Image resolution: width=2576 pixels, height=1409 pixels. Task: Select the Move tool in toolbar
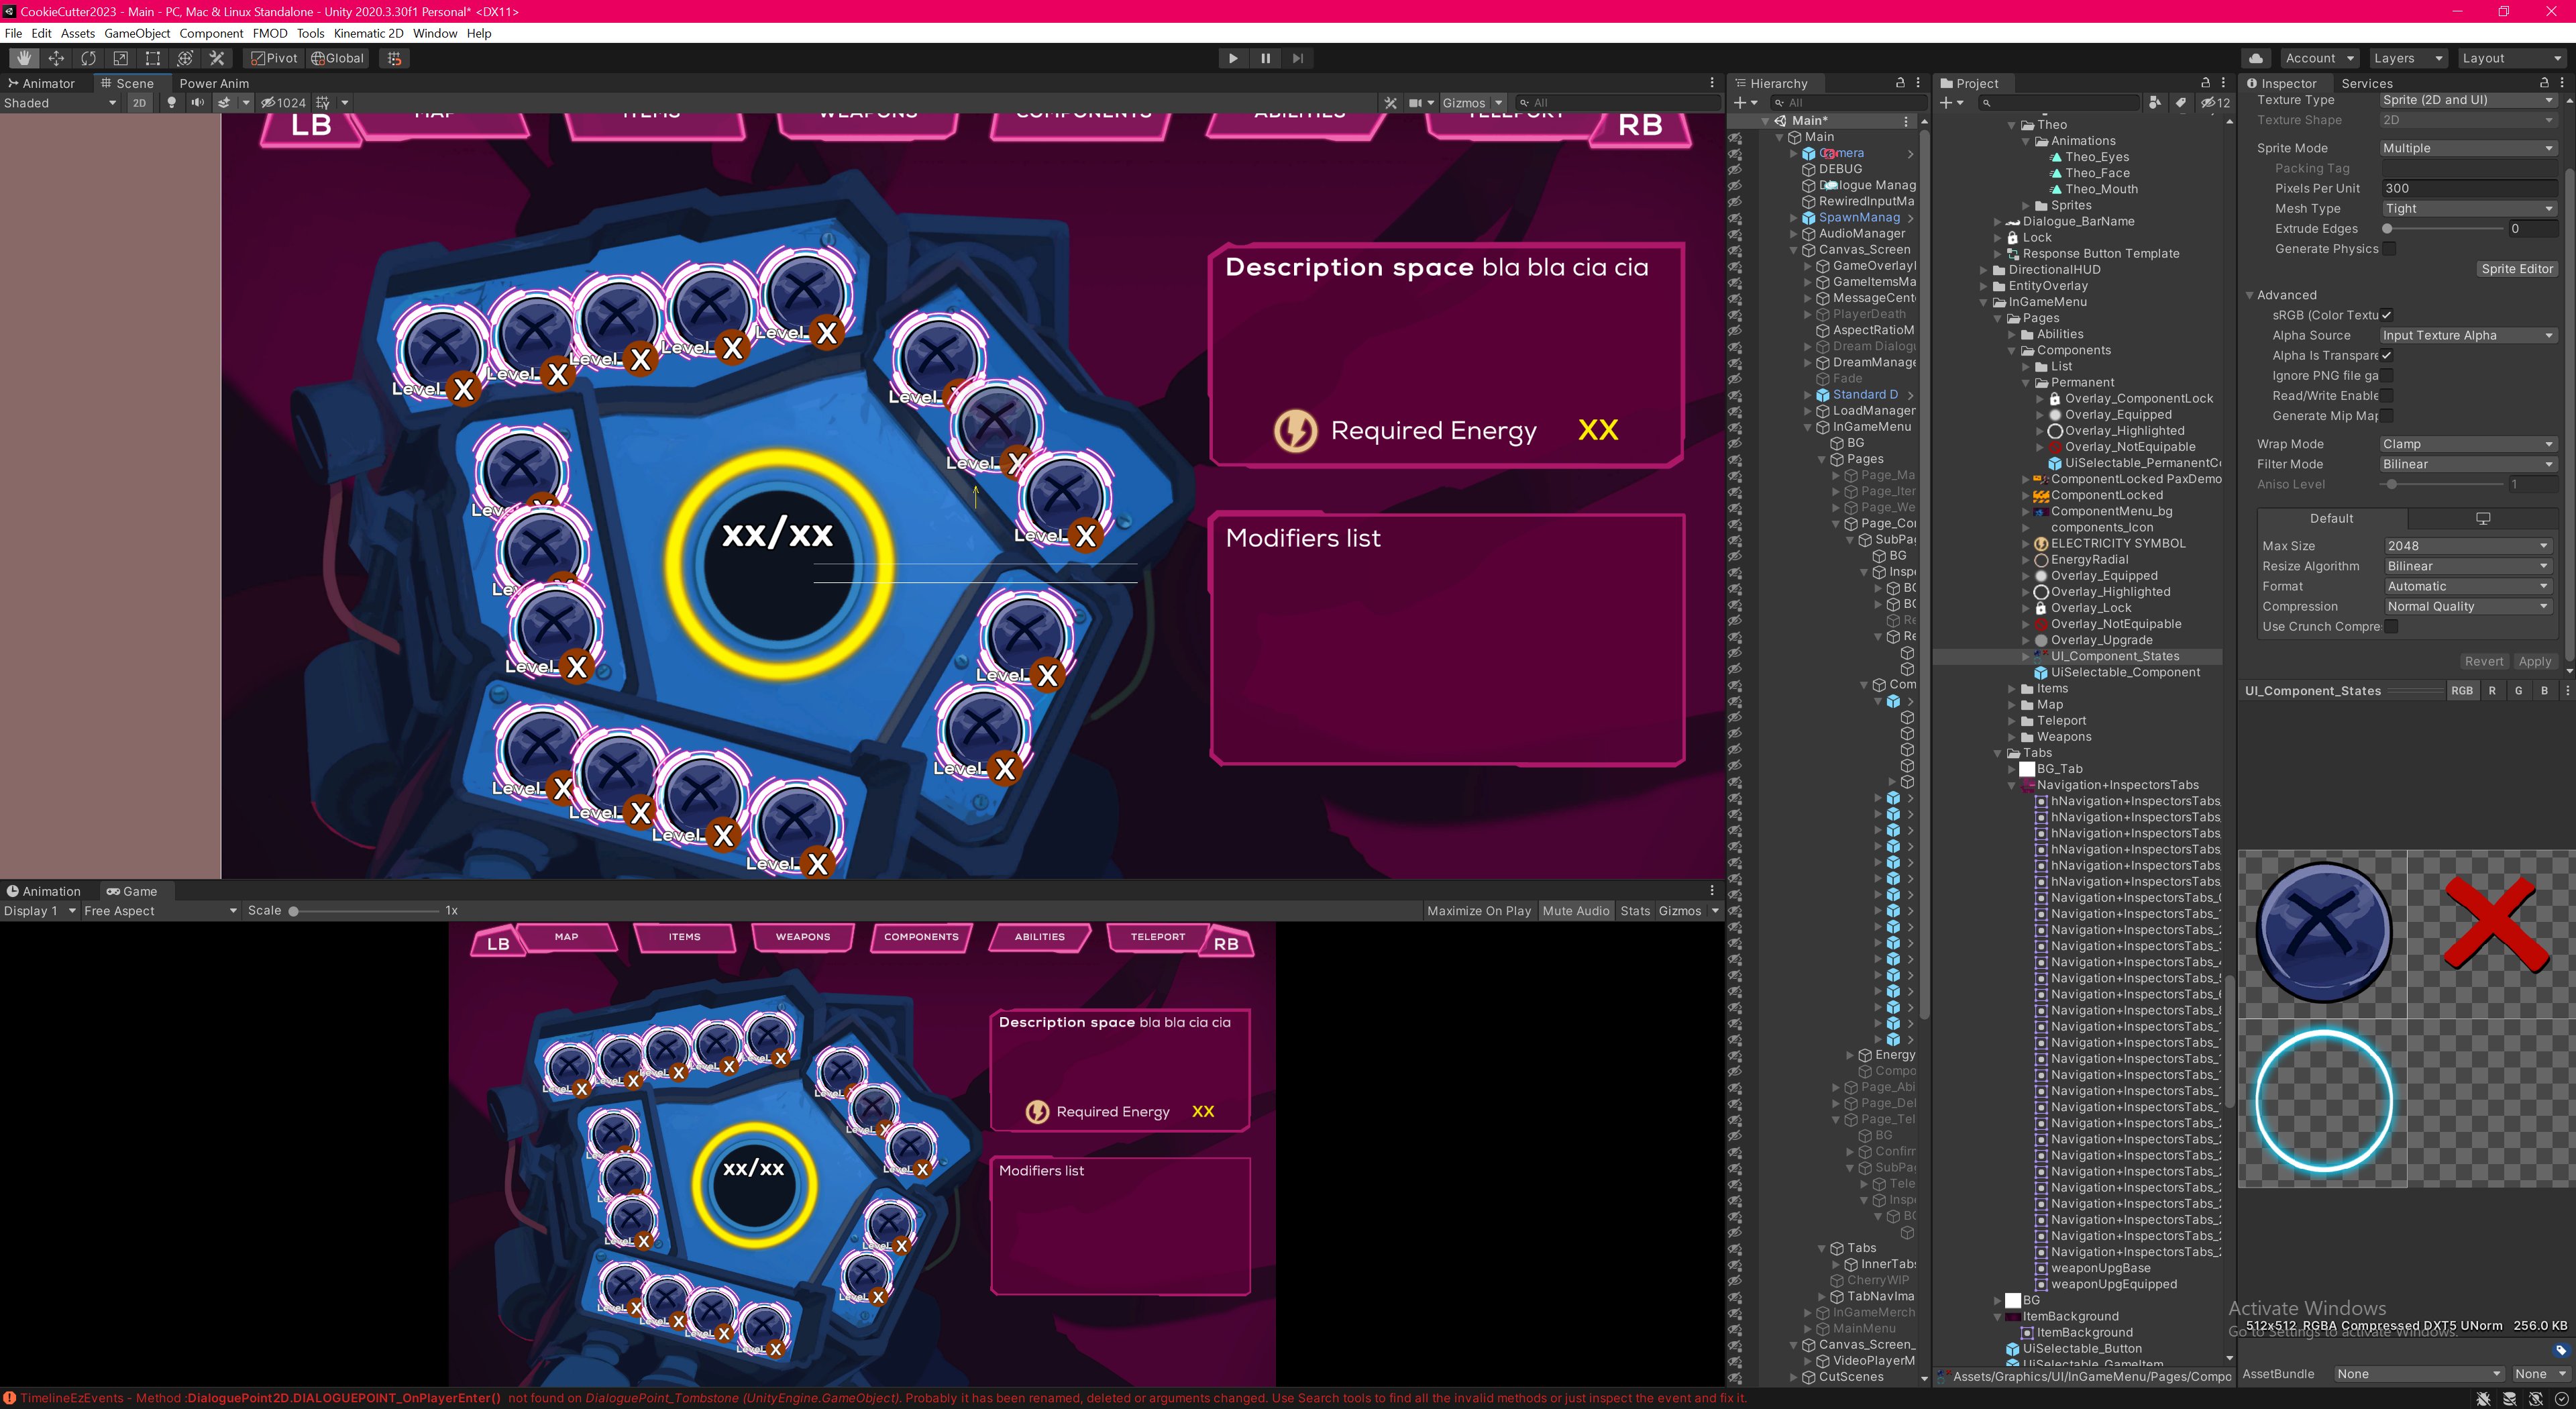click(56, 58)
